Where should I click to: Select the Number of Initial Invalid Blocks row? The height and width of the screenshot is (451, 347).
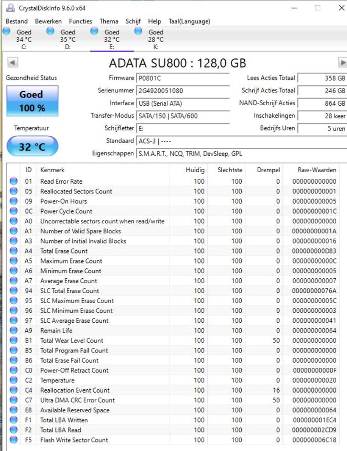[173, 241]
